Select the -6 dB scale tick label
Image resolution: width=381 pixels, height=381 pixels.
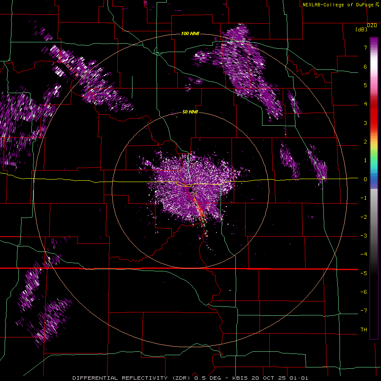coord(364,292)
